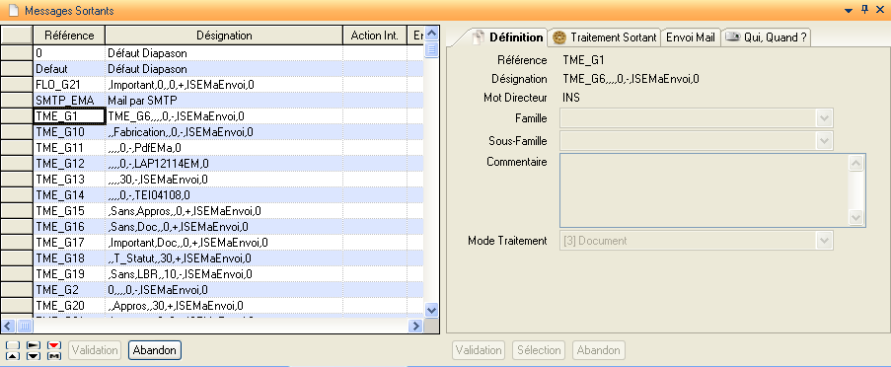Screen dimensions: 891x367
Task: Go to the Qui, Quand ? tab
Action: pyautogui.click(x=766, y=37)
